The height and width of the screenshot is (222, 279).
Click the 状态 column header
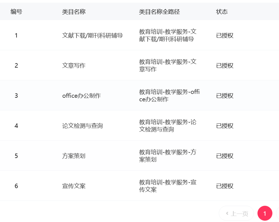(x=222, y=12)
